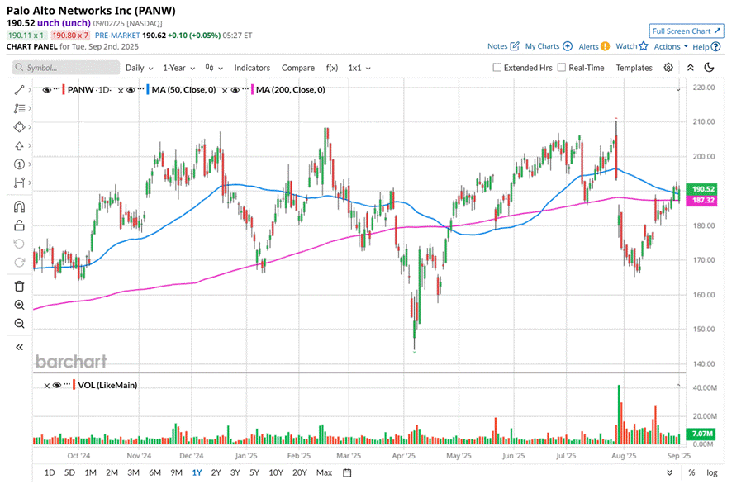
Task: Switch to the 5Y time range
Action: 254,472
